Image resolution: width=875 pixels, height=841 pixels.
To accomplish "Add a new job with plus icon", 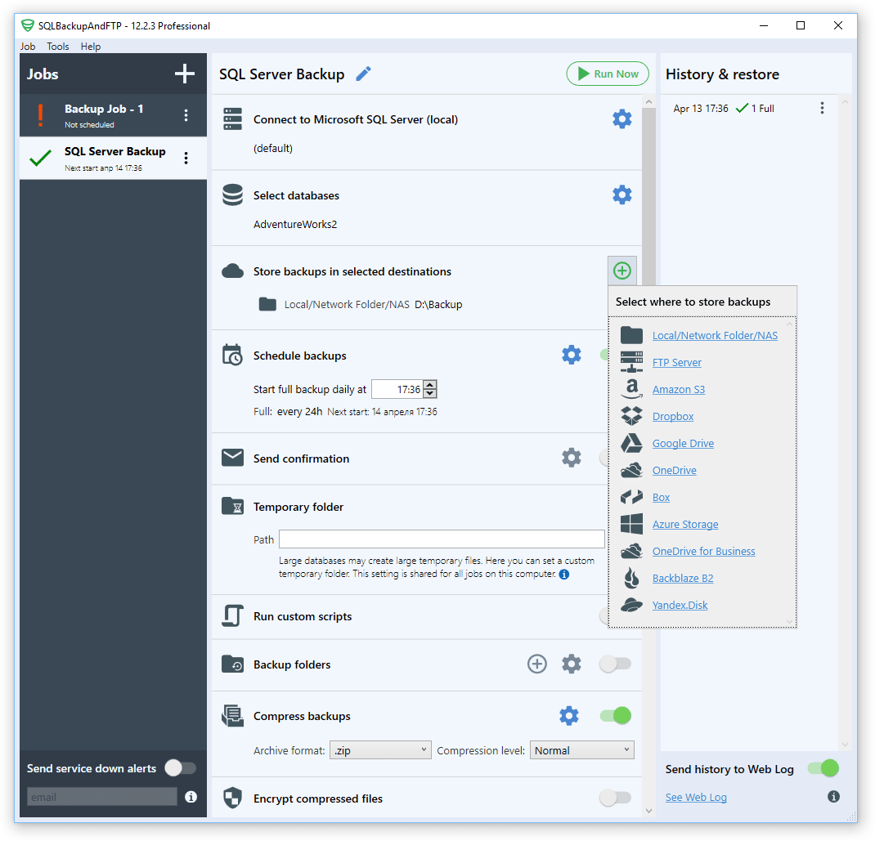I will coord(185,74).
